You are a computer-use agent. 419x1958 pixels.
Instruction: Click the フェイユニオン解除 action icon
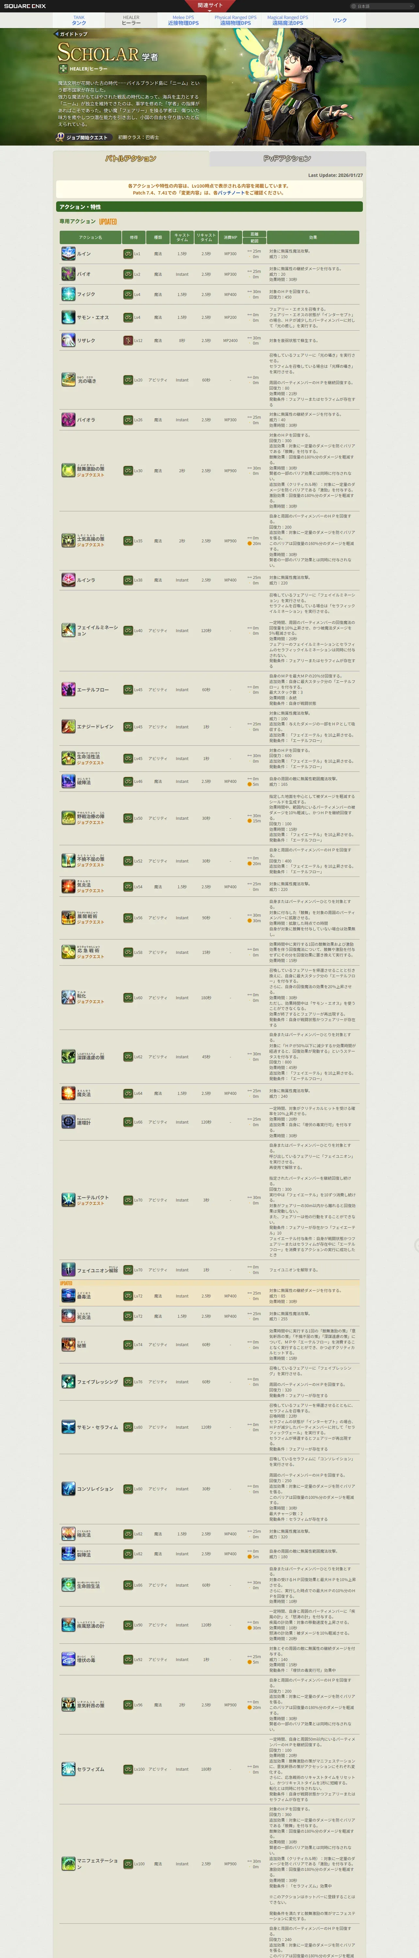click(x=69, y=1269)
